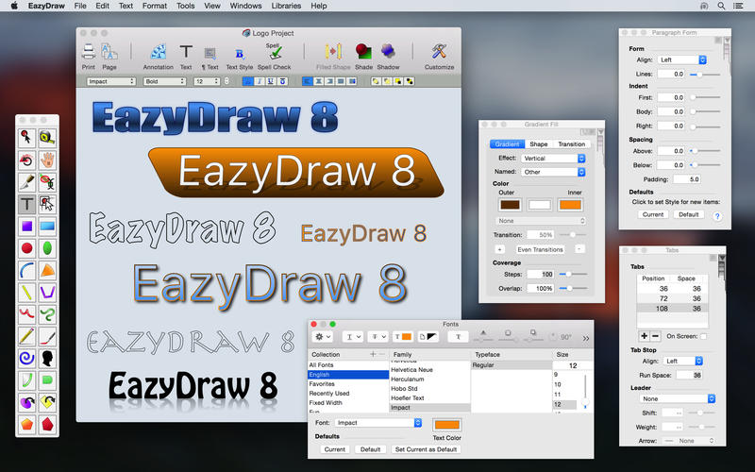
Task: Open the Font Impact dropdown in Fonts panel
Action: (378, 422)
